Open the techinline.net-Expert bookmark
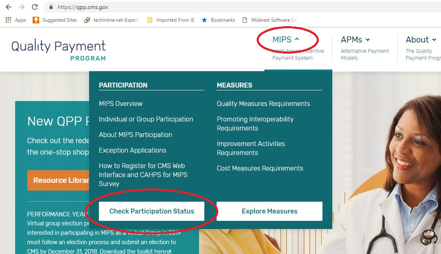The height and width of the screenshot is (254, 441). tap(112, 20)
